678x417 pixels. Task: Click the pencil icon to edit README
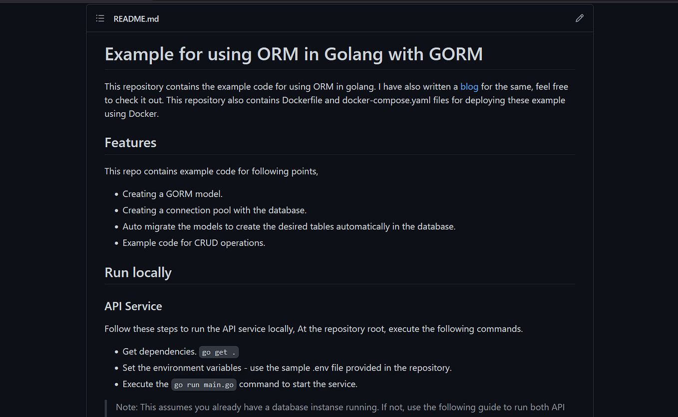579,18
